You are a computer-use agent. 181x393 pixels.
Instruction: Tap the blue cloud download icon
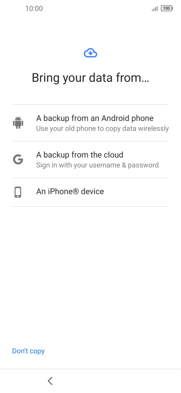pyautogui.click(x=90, y=53)
